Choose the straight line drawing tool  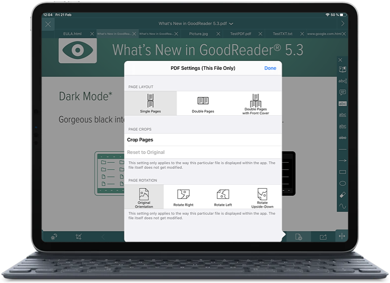coord(342,149)
